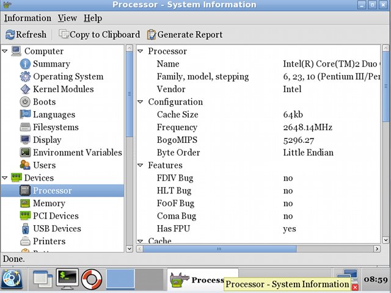Switch to the first workspace in pager
Screen dimensions: 391x293
(x=120, y=279)
